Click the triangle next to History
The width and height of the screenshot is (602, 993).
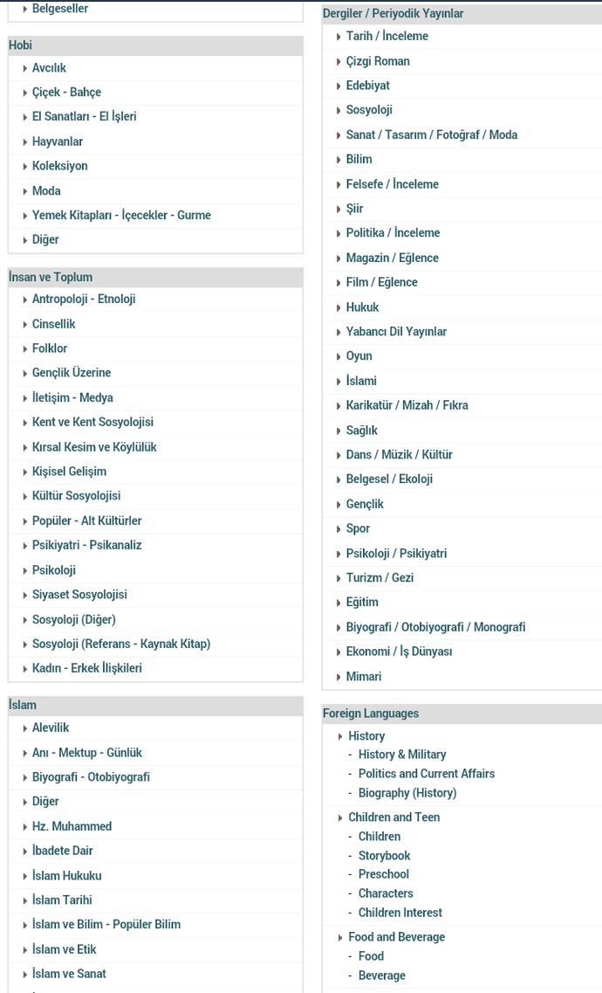(340, 737)
